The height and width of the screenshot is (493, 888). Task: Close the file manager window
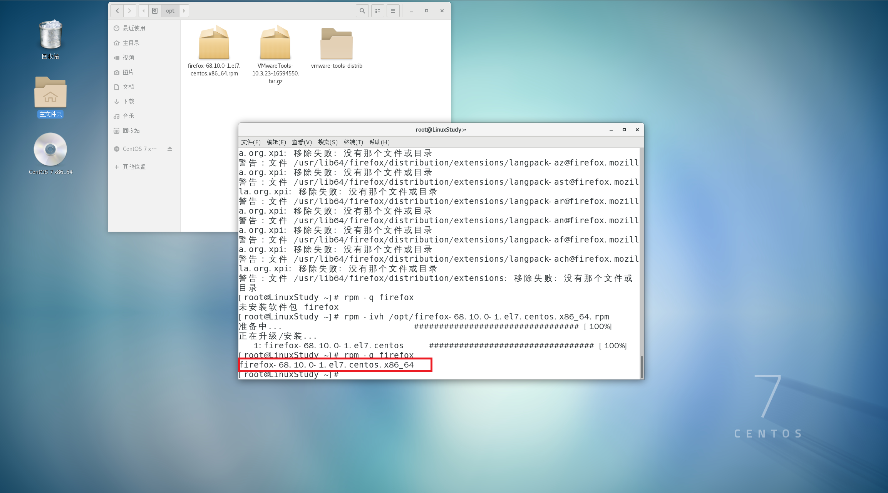coord(442,11)
